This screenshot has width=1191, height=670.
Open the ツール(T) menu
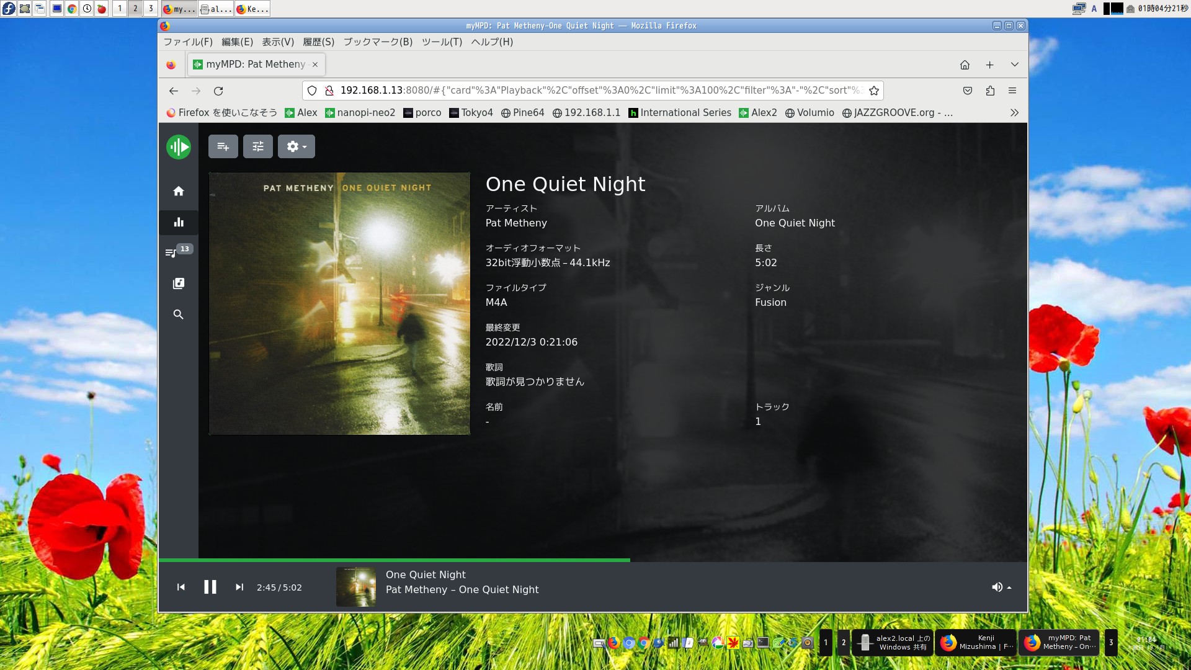tap(442, 42)
